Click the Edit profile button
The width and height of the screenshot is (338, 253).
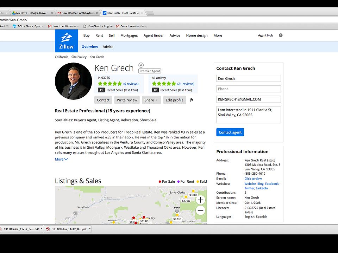175,100
